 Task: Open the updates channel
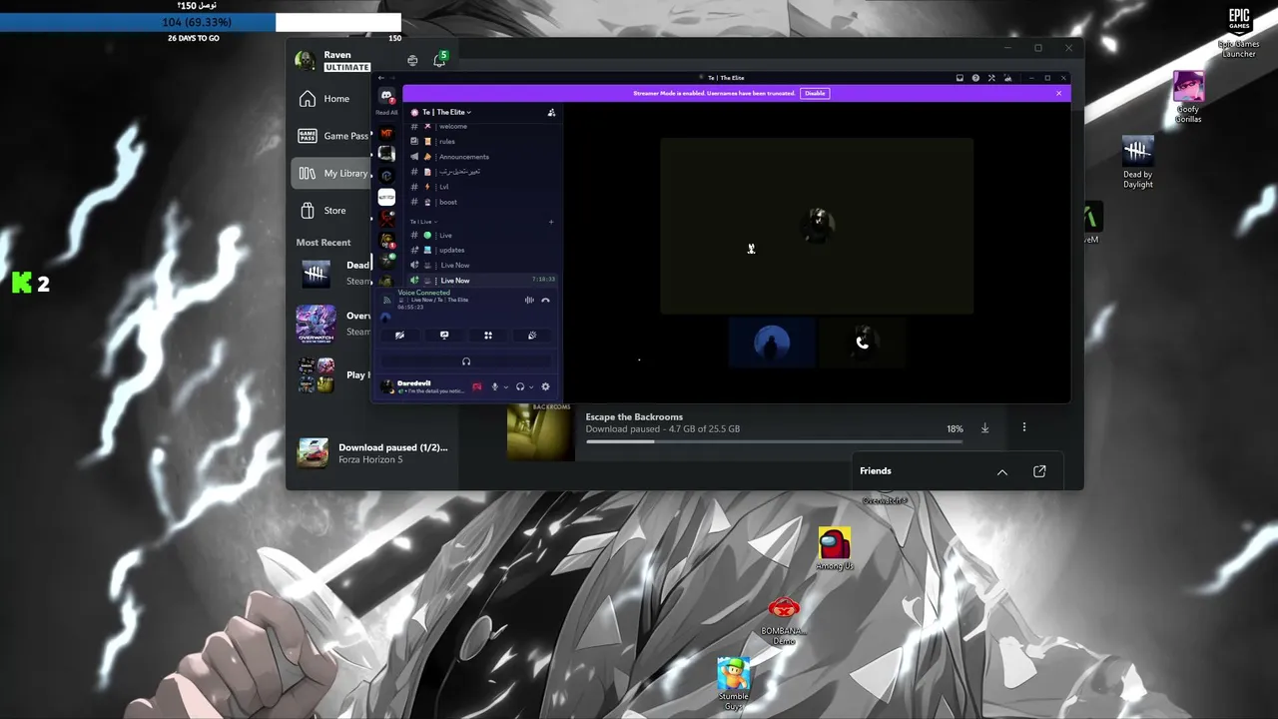click(x=482, y=250)
